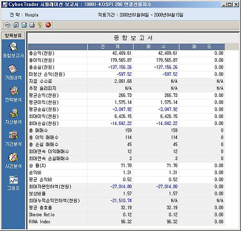This screenshot has width=241, height=231.
Task: Click the 종합보고서 report title
Action: click(133, 38)
